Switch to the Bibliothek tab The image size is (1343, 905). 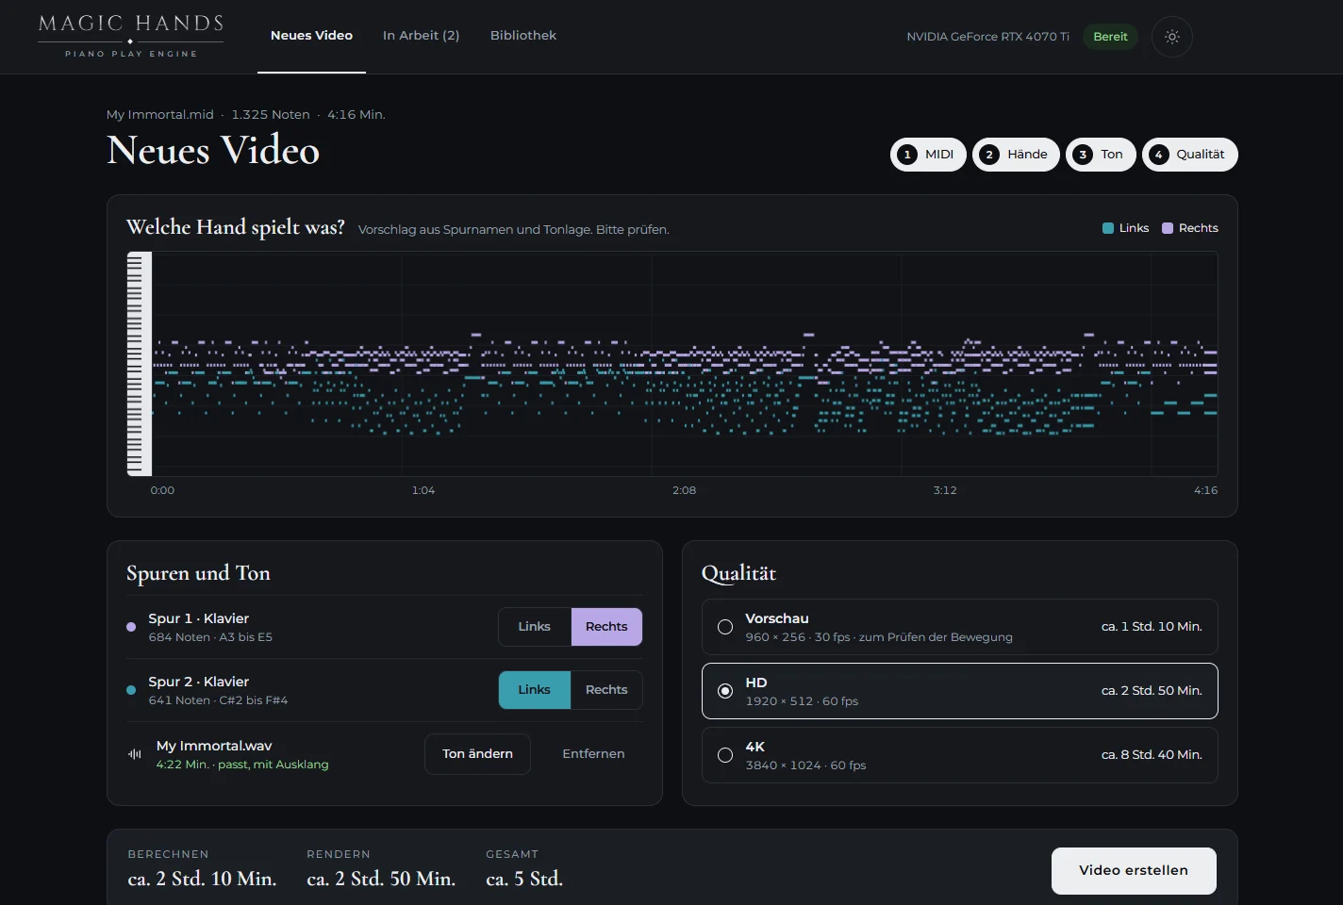coord(523,36)
